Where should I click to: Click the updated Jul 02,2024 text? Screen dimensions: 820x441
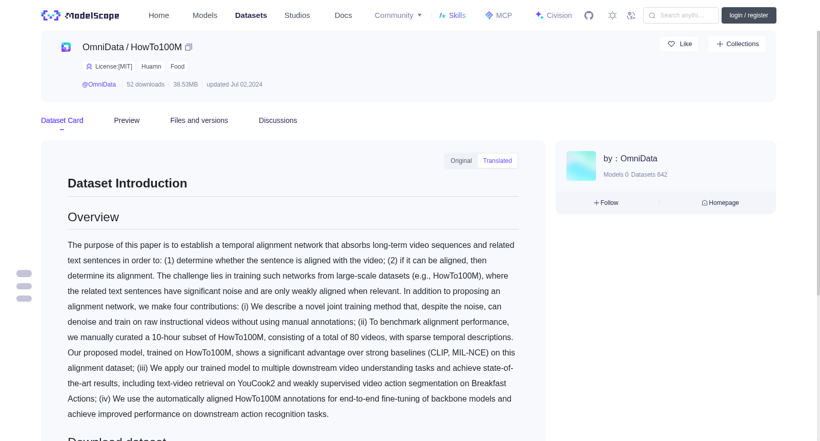click(234, 85)
